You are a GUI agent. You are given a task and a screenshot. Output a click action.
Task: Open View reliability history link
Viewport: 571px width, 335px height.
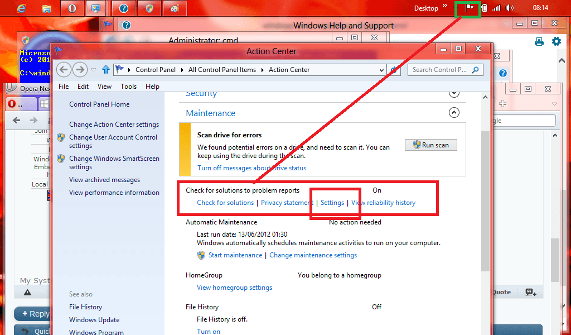(x=383, y=203)
